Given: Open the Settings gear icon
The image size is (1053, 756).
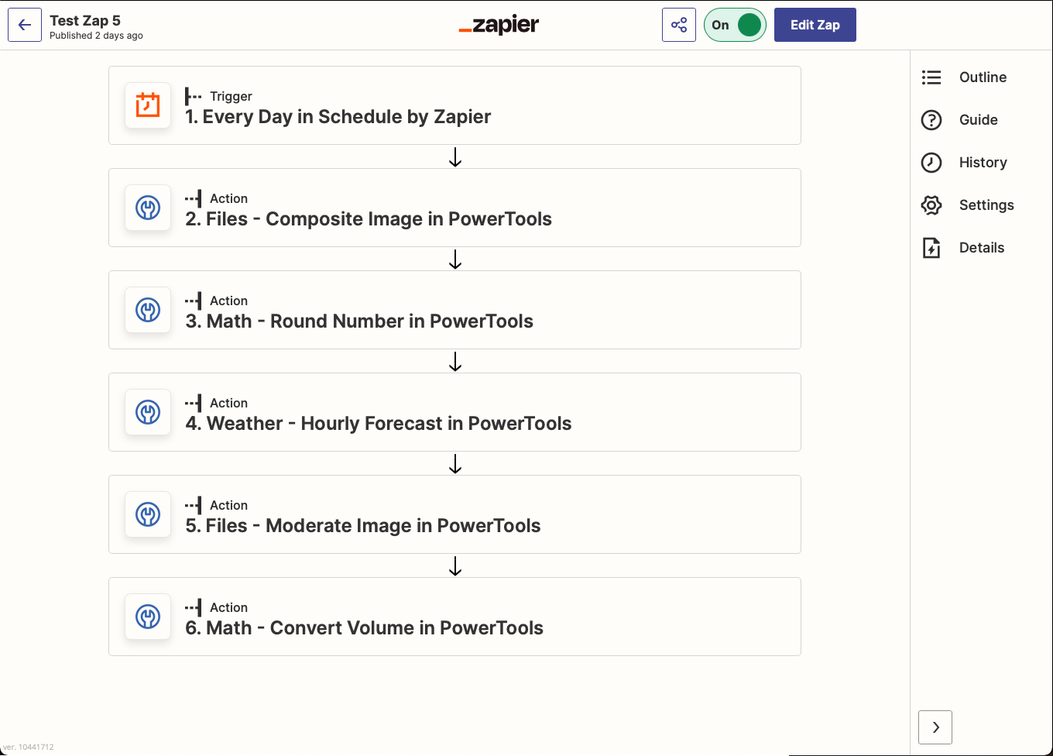Looking at the screenshot, I should [931, 204].
